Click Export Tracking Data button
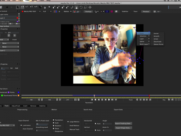The width and height of the screenshot is (181, 136). click(x=124, y=123)
